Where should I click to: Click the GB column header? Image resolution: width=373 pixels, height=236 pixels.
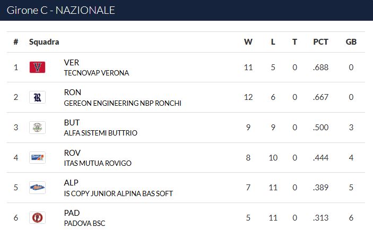click(x=351, y=42)
